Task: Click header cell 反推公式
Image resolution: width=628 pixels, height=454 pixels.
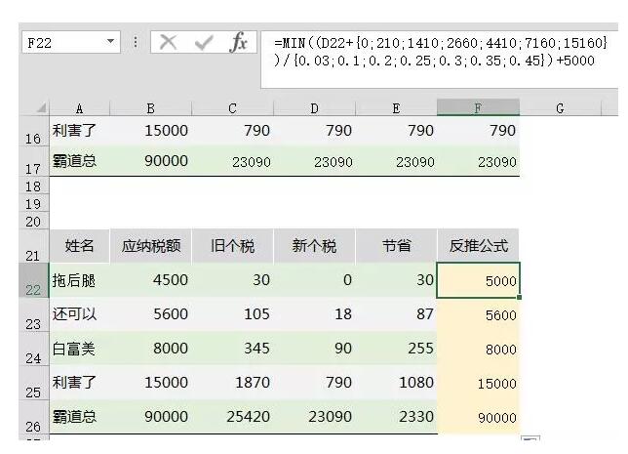Action: [x=478, y=246]
